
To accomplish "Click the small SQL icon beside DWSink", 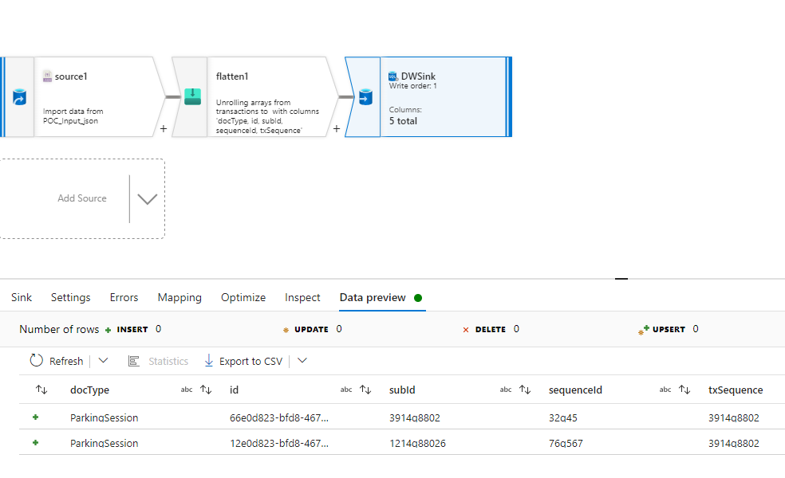I will 393,76.
